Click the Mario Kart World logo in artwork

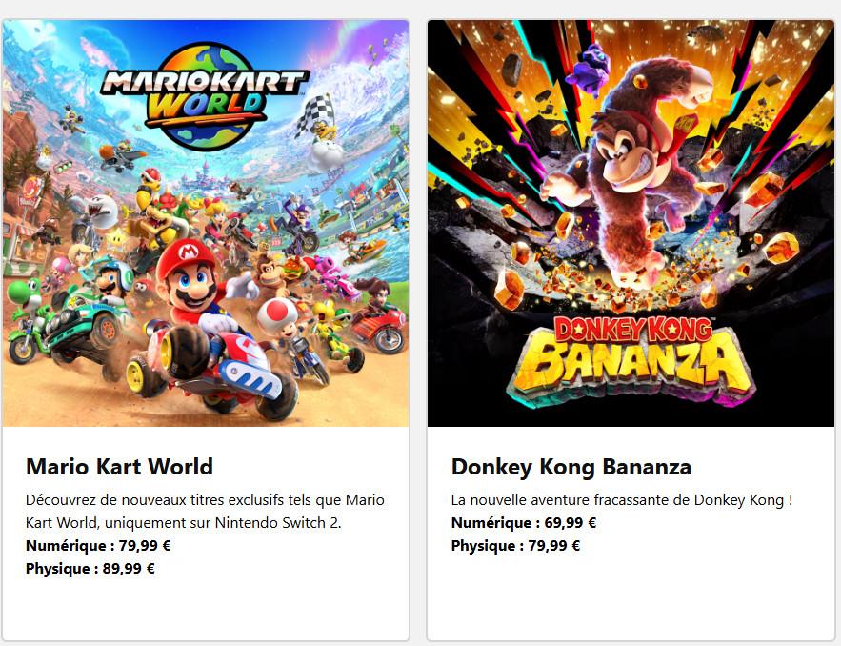(204, 93)
